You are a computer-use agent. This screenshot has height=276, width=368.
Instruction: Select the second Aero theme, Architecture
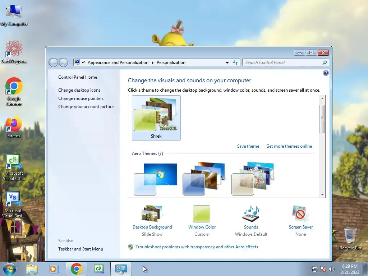pyautogui.click(x=204, y=179)
